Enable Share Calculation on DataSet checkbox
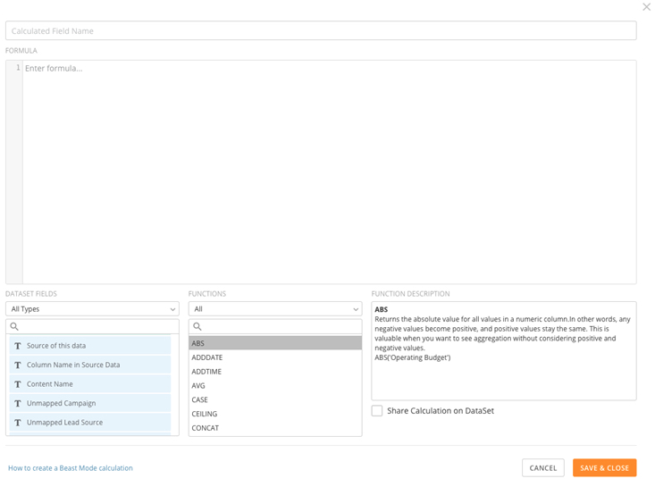 pos(377,411)
